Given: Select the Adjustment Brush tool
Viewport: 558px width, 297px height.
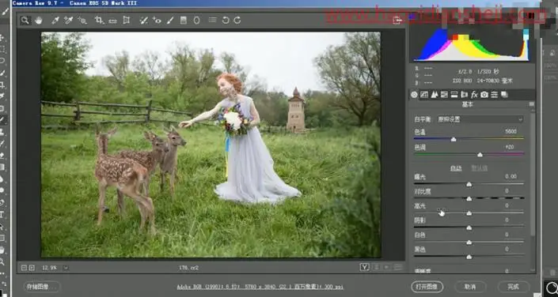Looking at the screenshot, I should [170, 21].
